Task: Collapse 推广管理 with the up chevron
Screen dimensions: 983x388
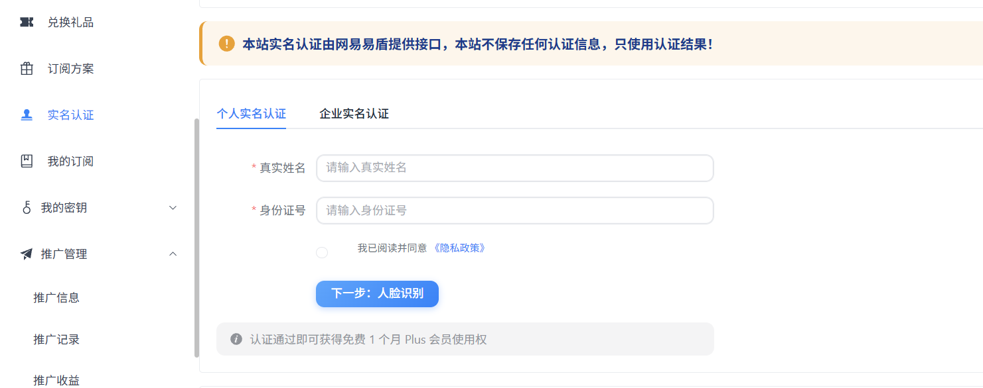Action: [x=173, y=254]
